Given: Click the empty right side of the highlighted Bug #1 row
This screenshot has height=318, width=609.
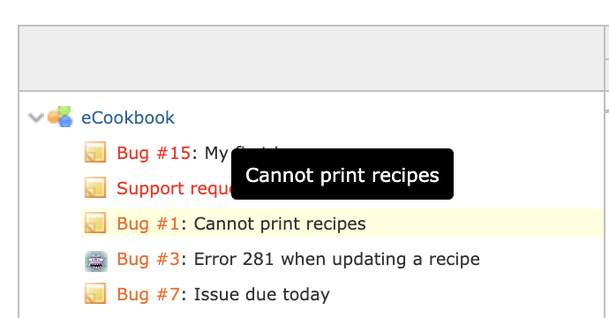Looking at the screenshot, I should coord(485,223).
